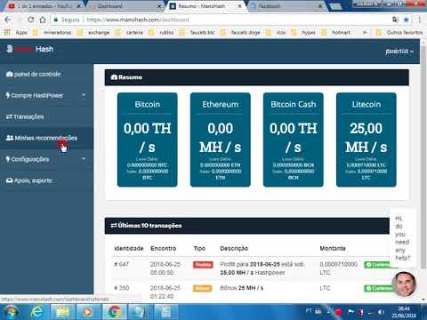Click the users icon beside Minhas recomendações
This screenshot has width=427, height=320.
[x=10, y=138]
